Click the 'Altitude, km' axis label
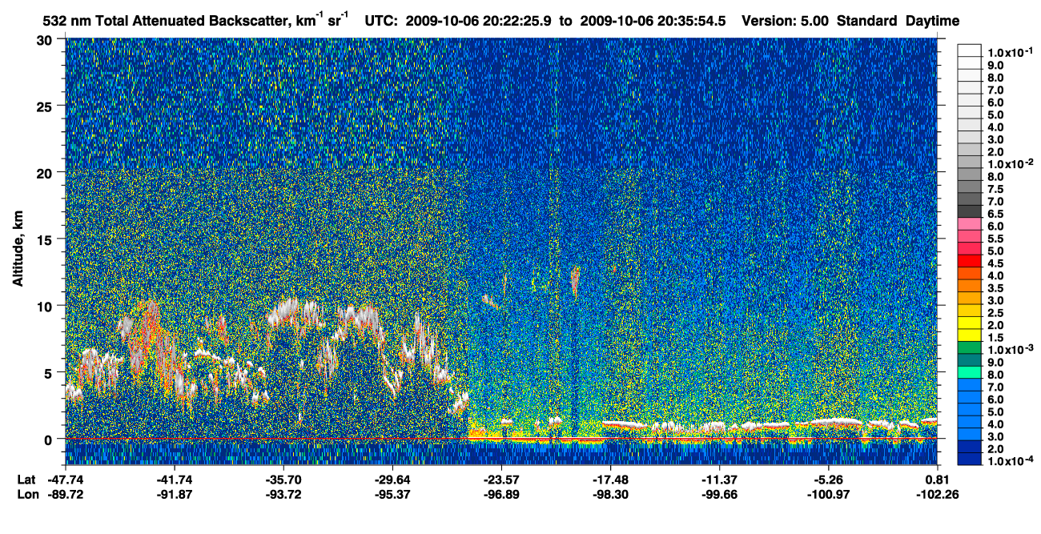Image resolution: width=1041 pixels, height=534 pixels. [18, 249]
